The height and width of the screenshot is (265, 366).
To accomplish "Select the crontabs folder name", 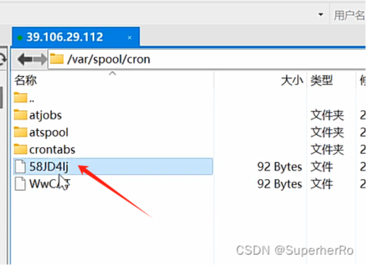I will (x=52, y=150).
